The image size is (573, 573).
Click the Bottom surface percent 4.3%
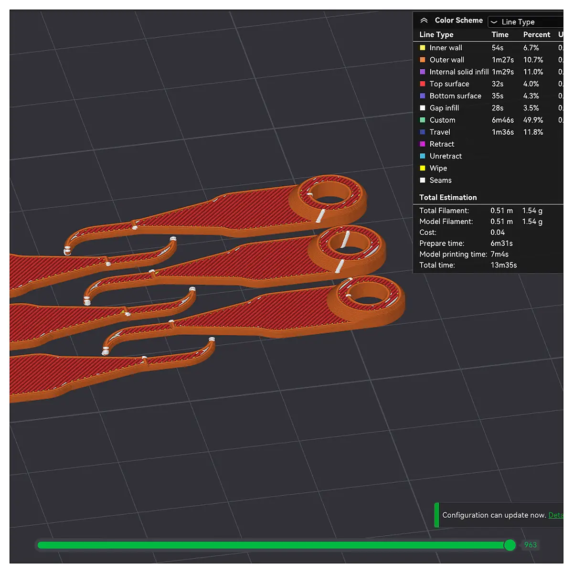[531, 96]
